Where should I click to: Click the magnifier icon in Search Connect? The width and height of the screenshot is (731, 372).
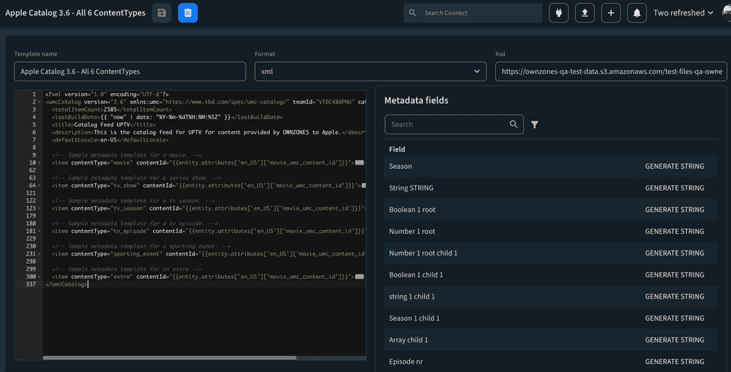412,13
